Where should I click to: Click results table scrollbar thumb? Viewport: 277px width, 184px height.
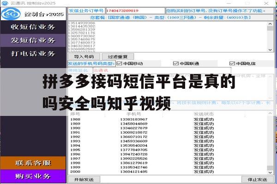[x=270, y=168]
